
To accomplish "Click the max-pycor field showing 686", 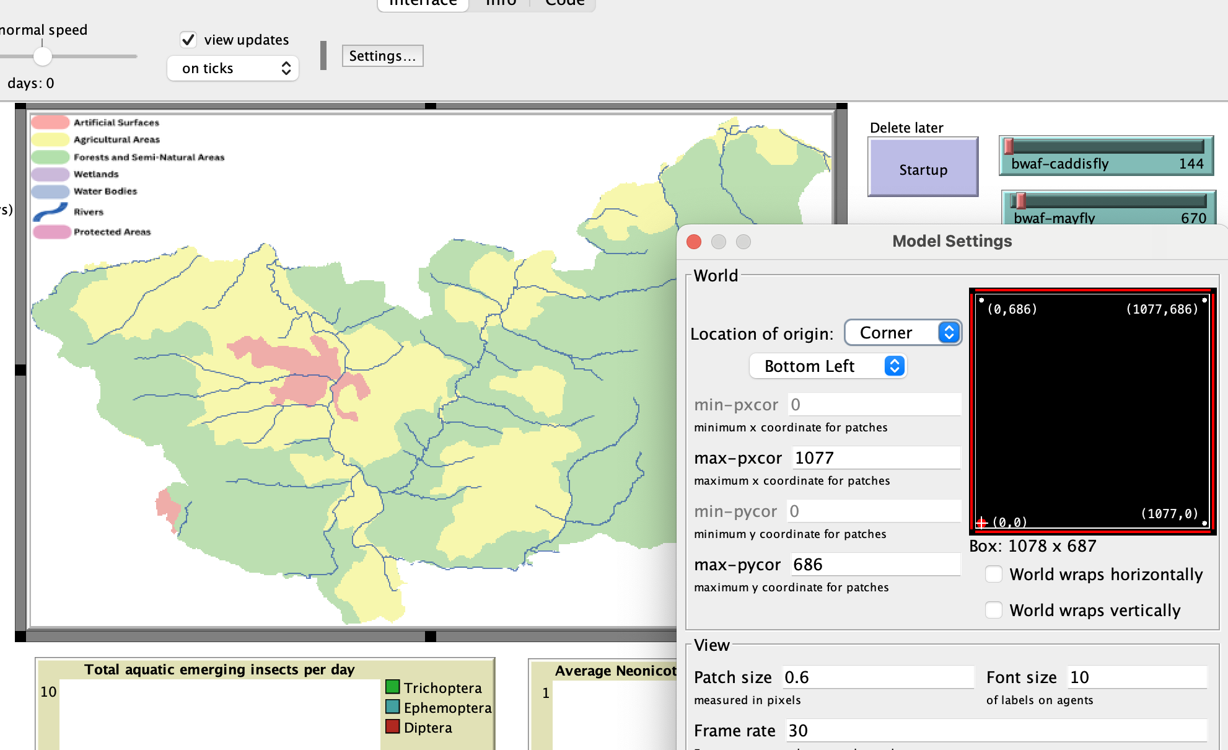I will coord(875,565).
